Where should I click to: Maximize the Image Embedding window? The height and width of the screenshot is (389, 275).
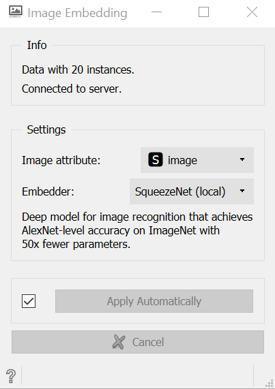[204, 12]
